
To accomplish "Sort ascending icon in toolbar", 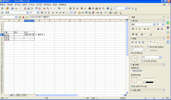I will pyautogui.click(x=74, y=8).
